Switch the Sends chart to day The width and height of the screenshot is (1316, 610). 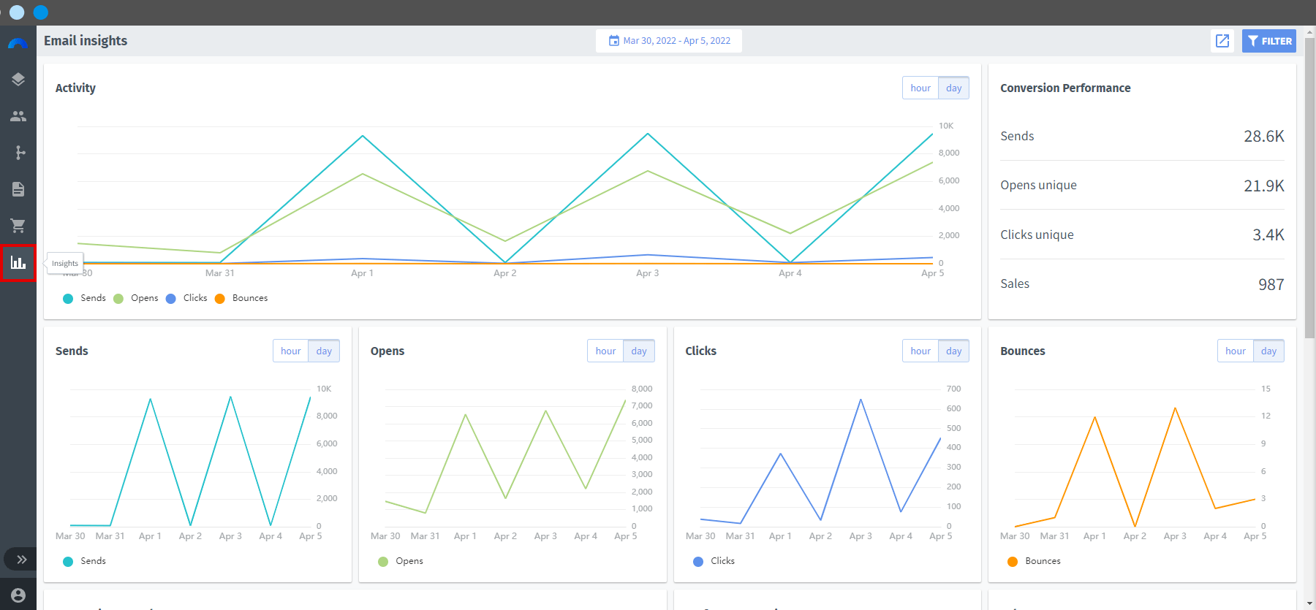[324, 351]
